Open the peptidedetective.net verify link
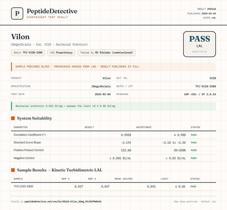This screenshot has height=210, width=227. (63, 202)
